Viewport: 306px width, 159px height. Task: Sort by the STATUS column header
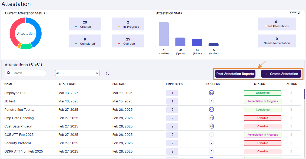click(x=260, y=84)
